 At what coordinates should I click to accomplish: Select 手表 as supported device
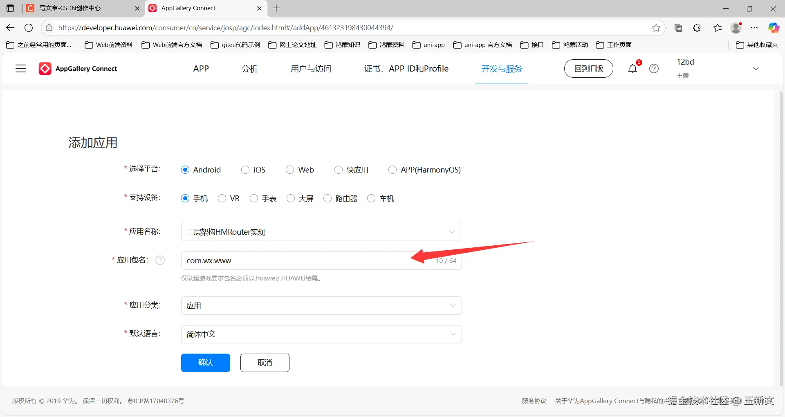[254, 198]
